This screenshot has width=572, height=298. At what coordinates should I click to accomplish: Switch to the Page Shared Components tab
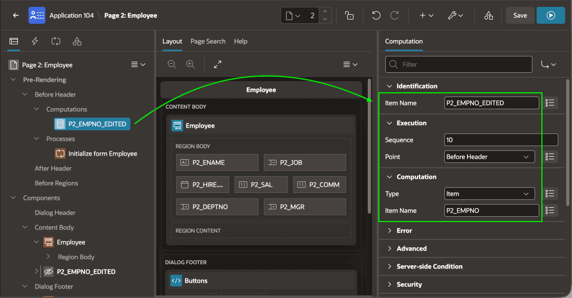[x=77, y=41]
